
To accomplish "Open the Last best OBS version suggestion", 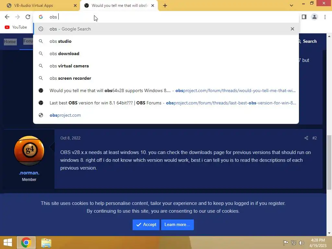I will click(166, 103).
